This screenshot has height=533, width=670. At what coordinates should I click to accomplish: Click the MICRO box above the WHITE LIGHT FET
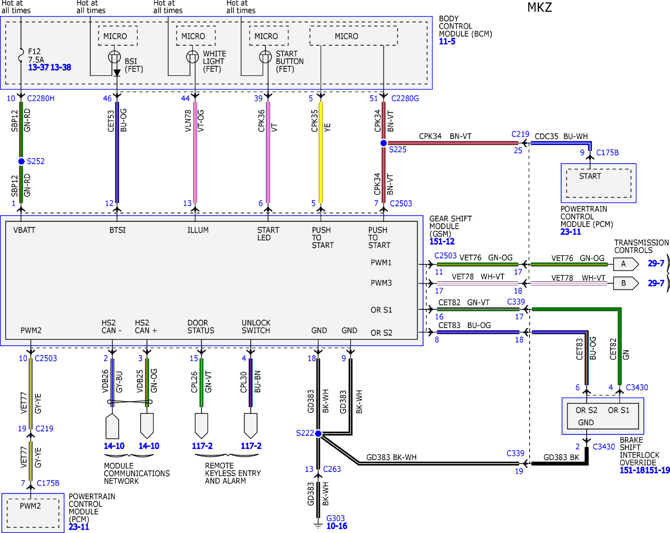[196, 36]
